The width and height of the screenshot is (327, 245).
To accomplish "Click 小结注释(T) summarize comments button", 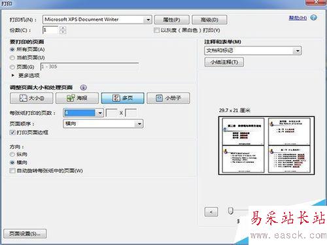I will tap(224, 62).
